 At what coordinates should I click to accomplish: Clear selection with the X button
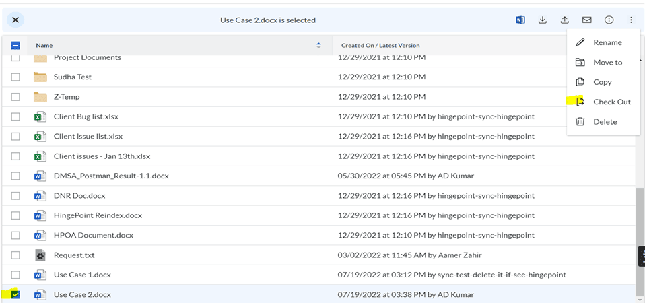[x=15, y=20]
